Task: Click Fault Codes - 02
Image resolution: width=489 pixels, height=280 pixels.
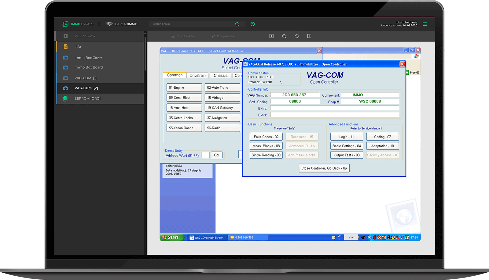Action: pyautogui.click(x=266, y=137)
